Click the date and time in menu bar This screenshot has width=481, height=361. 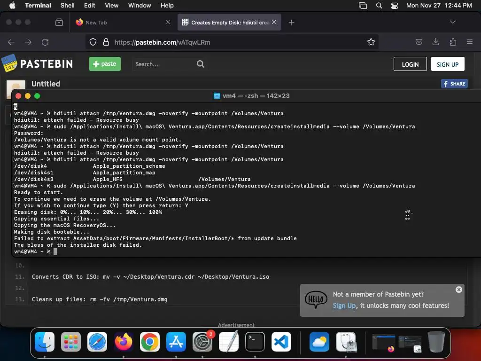coord(439,5)
